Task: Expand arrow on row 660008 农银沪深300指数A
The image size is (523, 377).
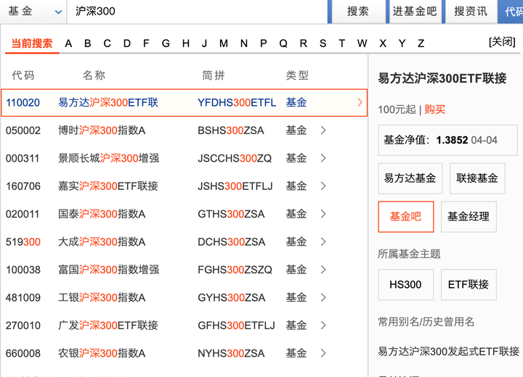Action: click(x=323, y=353)
